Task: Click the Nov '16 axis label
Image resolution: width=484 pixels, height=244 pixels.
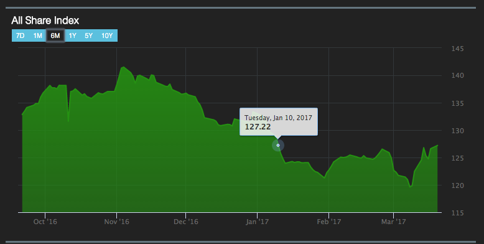Action: [x=117, y=222]
